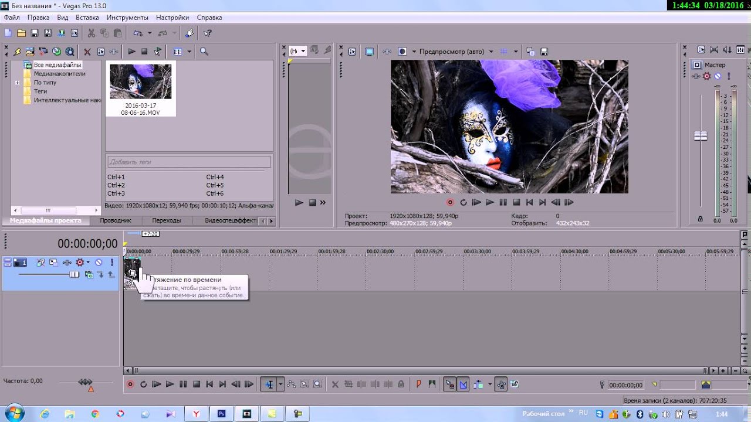Expand the По типу folder tree node

(x=18, y=83)
